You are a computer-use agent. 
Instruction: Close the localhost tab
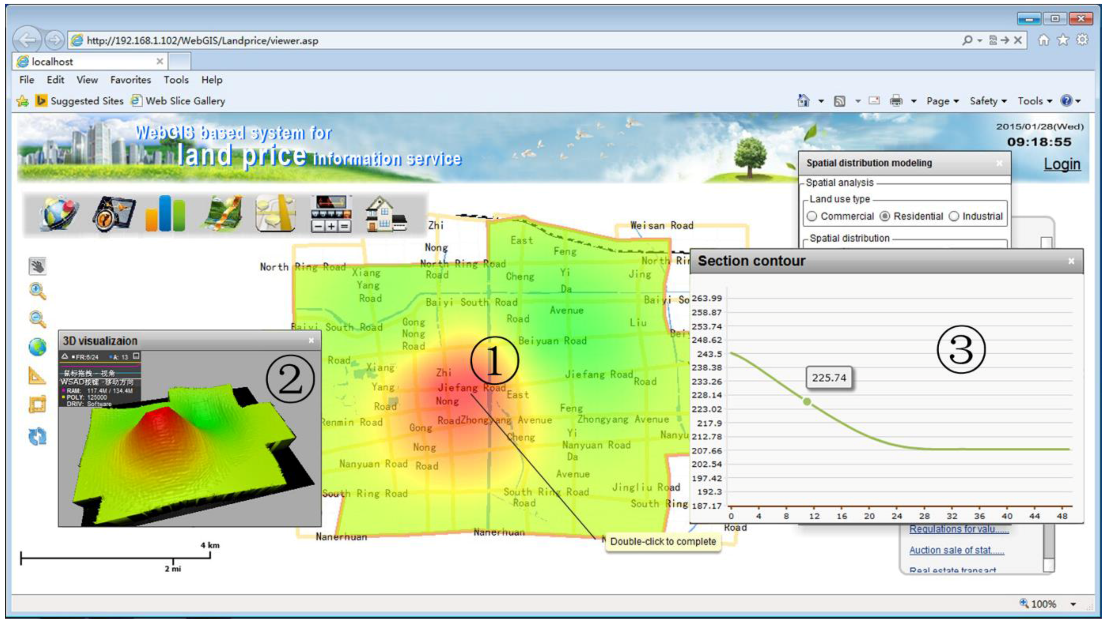pos(159,61)
